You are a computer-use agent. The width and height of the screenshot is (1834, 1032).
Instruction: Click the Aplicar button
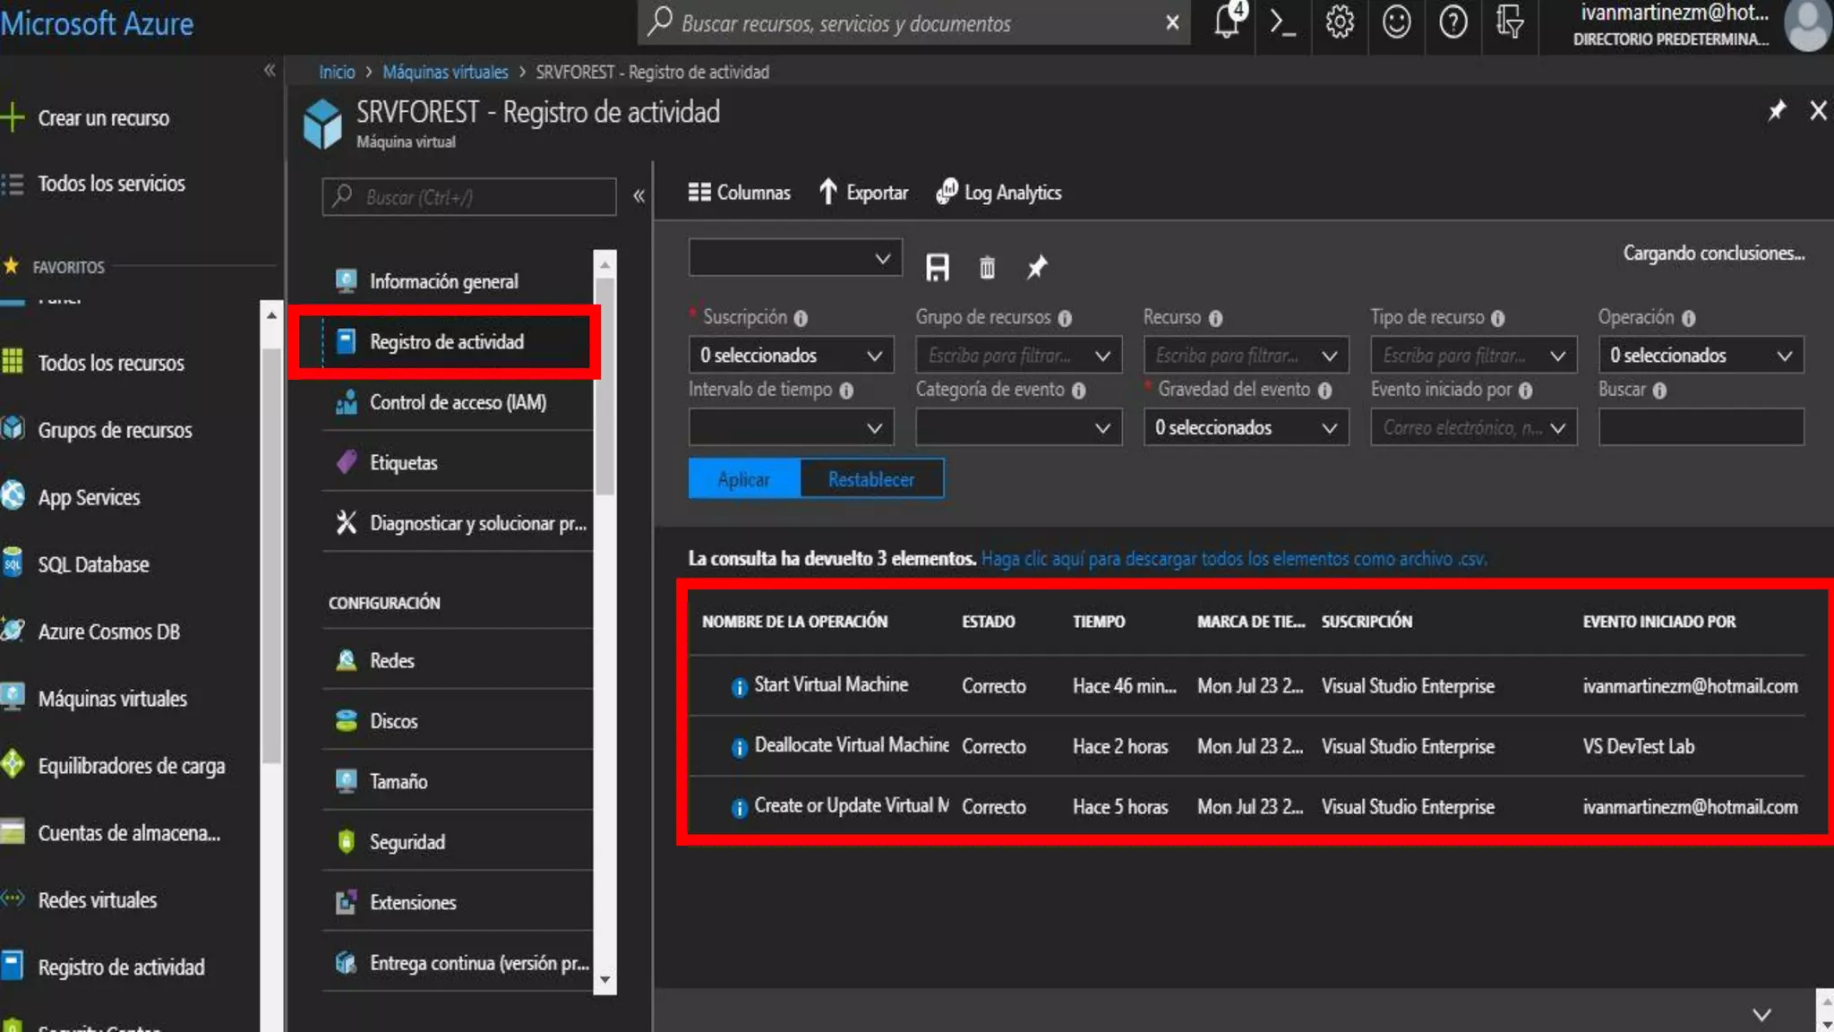click(x=743, y=479)
